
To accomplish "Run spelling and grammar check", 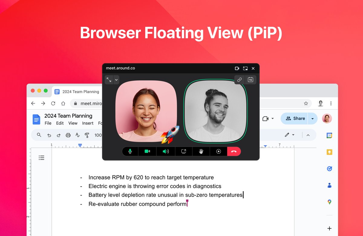I will (x=77, y=135).
